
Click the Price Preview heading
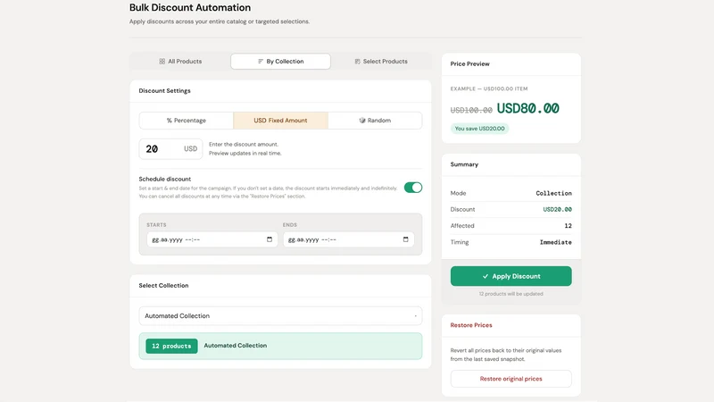470,63
